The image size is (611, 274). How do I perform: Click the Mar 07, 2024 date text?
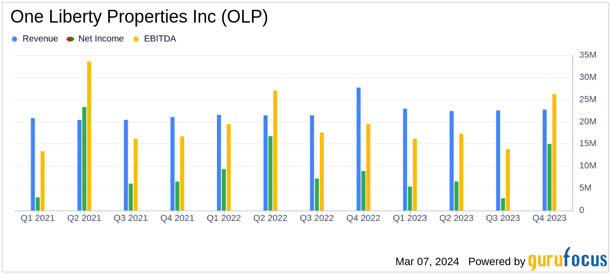(427, 262)
